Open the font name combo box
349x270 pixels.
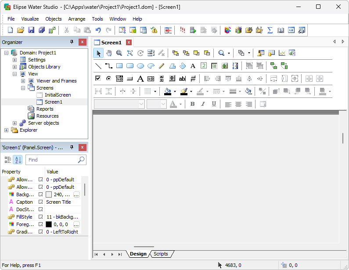(x=119, y=104)
